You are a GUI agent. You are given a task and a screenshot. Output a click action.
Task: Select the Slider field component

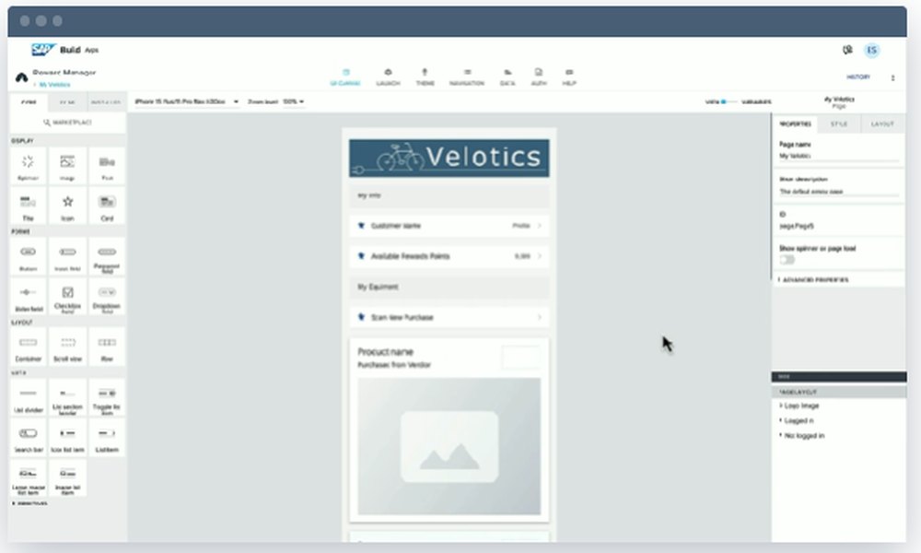[29, 297]
